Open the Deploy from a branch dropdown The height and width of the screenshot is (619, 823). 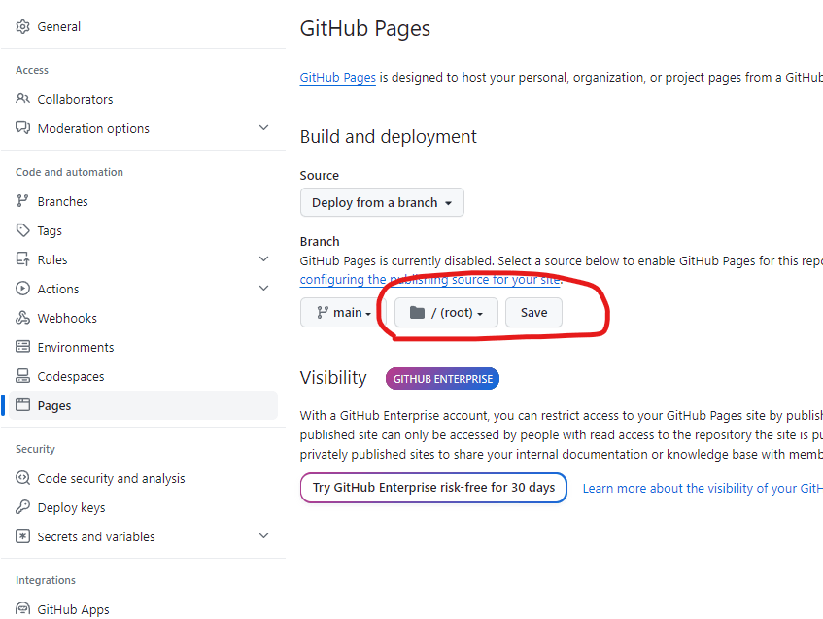point(382,202)
